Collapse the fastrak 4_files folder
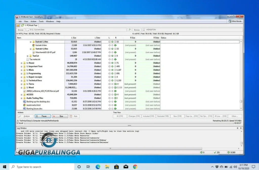Screen dimensions: 259x170 (31, 49)
